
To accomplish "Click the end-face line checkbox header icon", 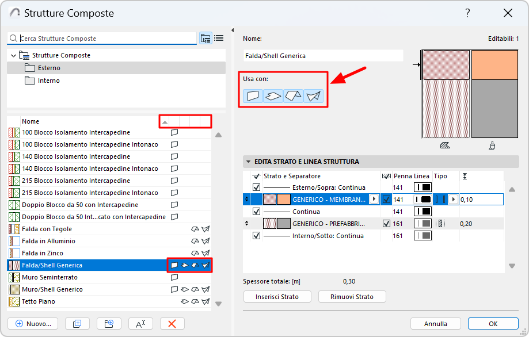I will tap(386, 176).
